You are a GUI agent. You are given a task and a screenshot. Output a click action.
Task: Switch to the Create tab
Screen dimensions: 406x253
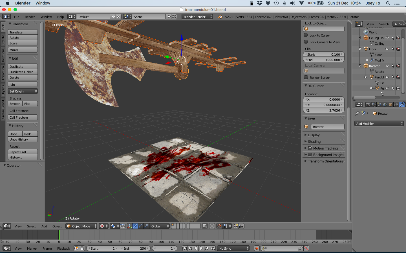(3, 39)
